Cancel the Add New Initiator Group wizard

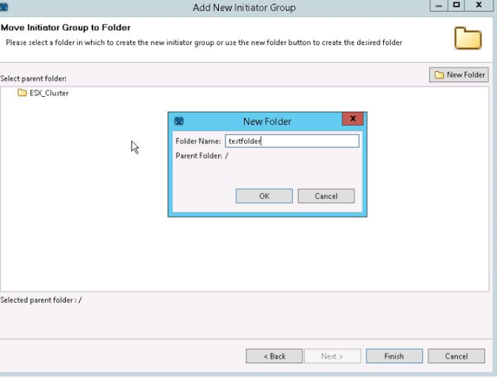point(456,356)
